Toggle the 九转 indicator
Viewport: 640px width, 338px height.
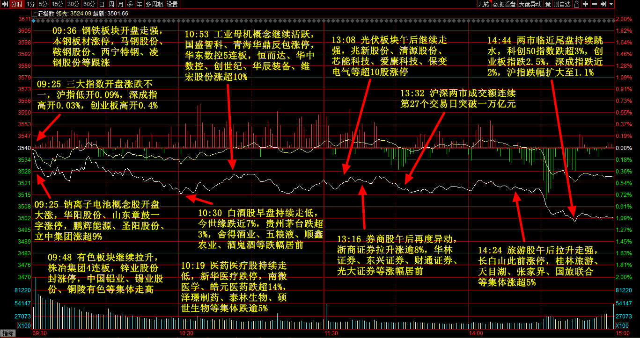click(483, 4)
